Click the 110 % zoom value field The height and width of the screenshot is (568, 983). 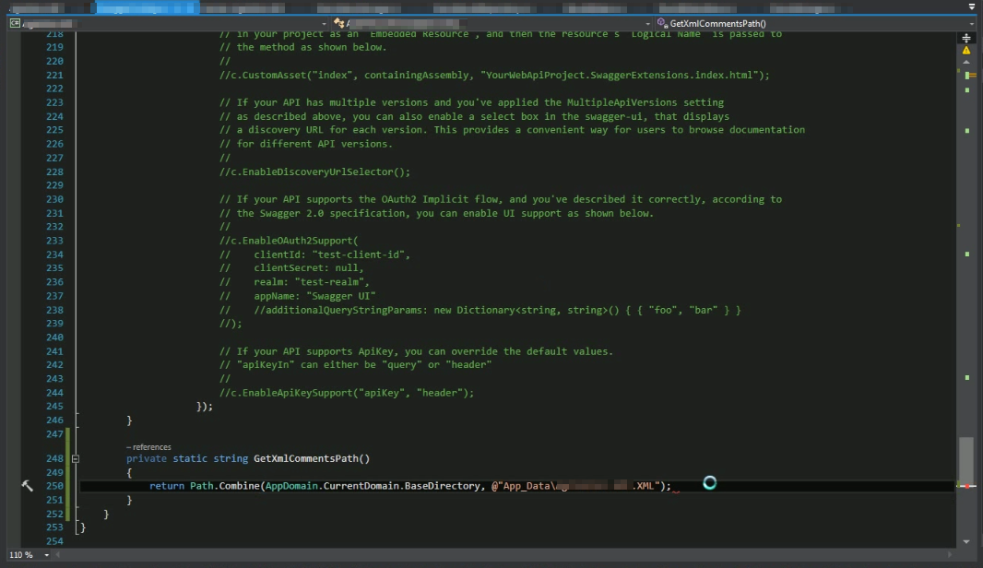[21, 555]
